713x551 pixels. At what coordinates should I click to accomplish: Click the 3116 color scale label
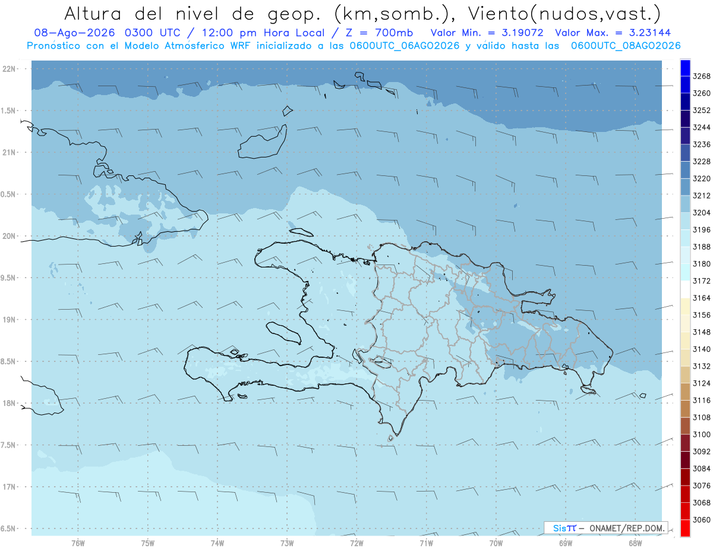pos(702,400)
